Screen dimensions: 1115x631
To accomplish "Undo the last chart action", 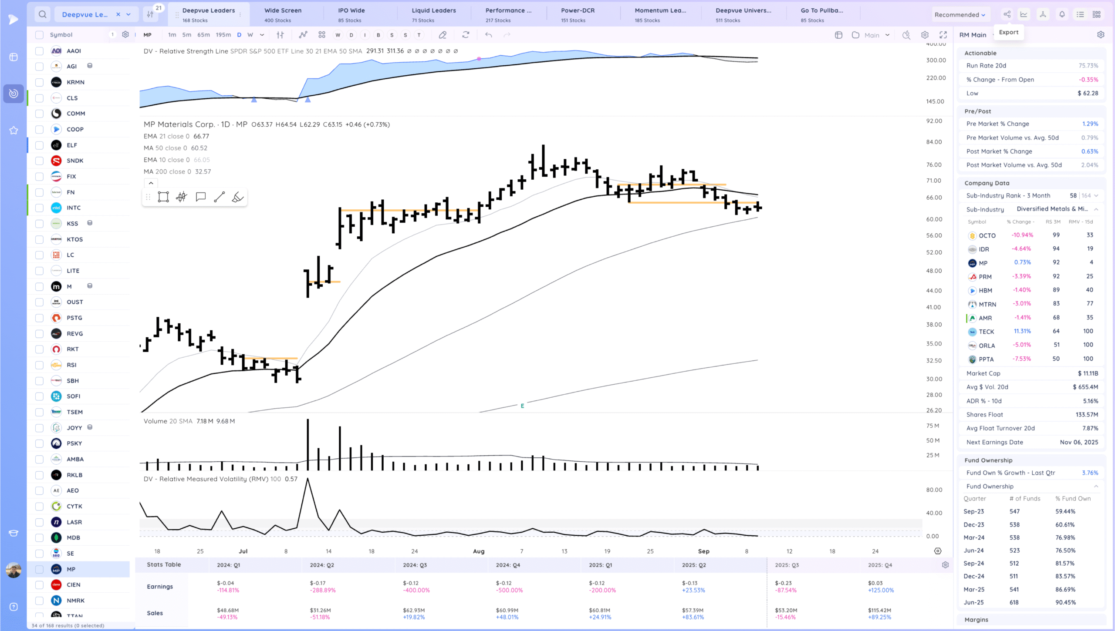I will (x=489, y=35).
